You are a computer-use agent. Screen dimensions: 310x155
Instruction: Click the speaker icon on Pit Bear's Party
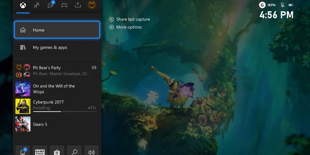[x=94, y=68]
